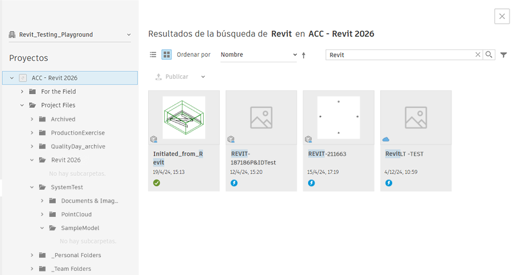Click workshared model icon on REVIT-211663

click(309, 139)
